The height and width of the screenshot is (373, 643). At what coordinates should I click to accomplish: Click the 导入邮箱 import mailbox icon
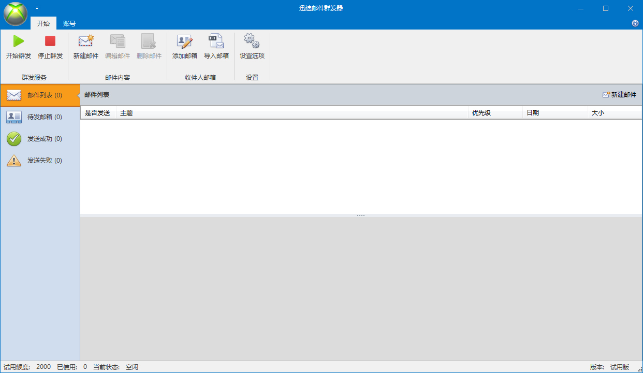tap(216, 47)
